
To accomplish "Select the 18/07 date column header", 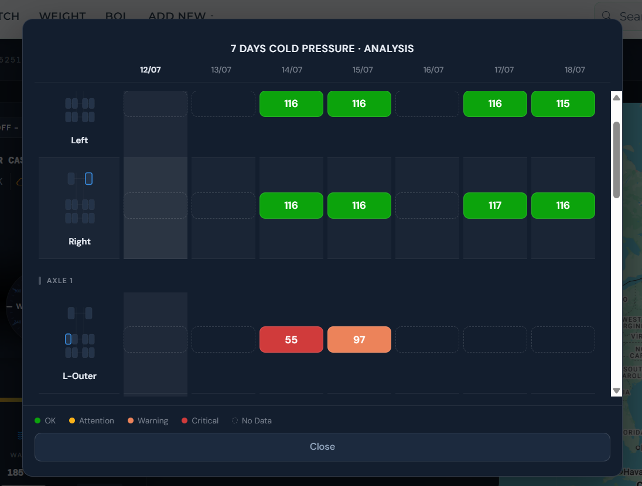I will pyautogui.click(x=575, y=70).
